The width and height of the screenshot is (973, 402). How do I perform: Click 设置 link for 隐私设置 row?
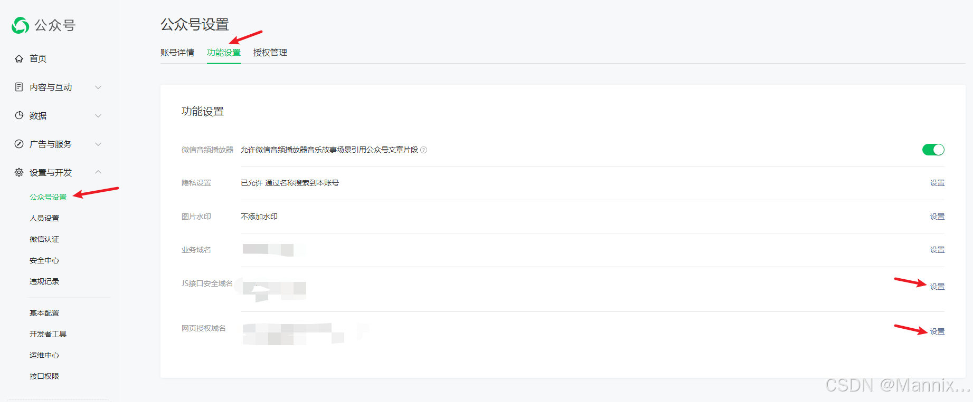click(937, 183)
